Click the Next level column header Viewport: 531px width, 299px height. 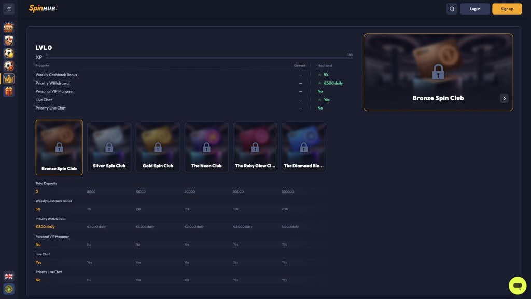point(325,66)
